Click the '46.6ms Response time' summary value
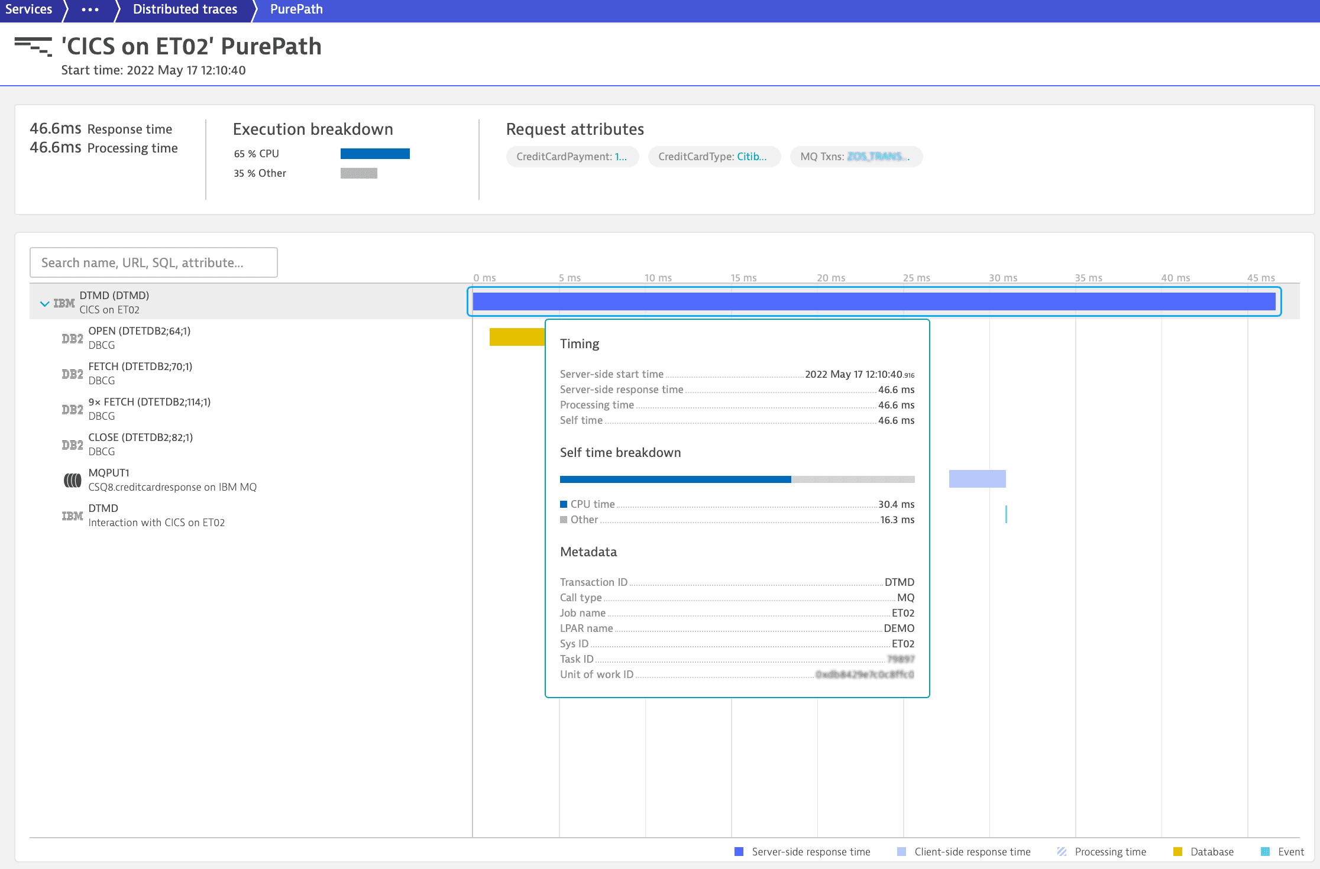1320x869 pixels. click(x=101, y=128)
